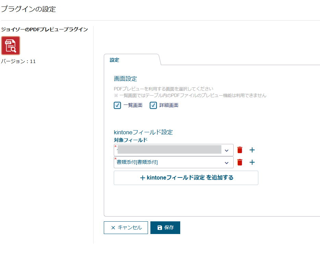Click plus icon next to 書類添付 row

coord(252,162)
